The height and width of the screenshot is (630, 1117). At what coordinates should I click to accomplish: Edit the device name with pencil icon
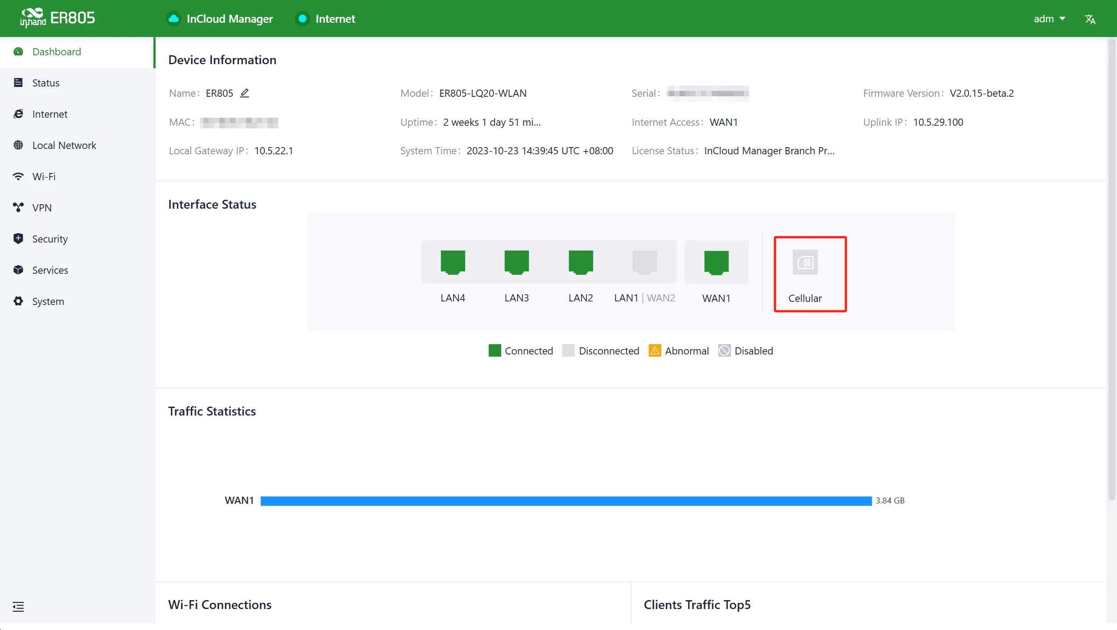(x=244, y=93)
